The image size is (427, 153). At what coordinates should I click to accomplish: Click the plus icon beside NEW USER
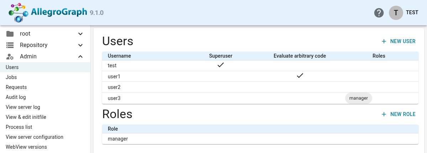pyautogui.click(x=384, y=41)
